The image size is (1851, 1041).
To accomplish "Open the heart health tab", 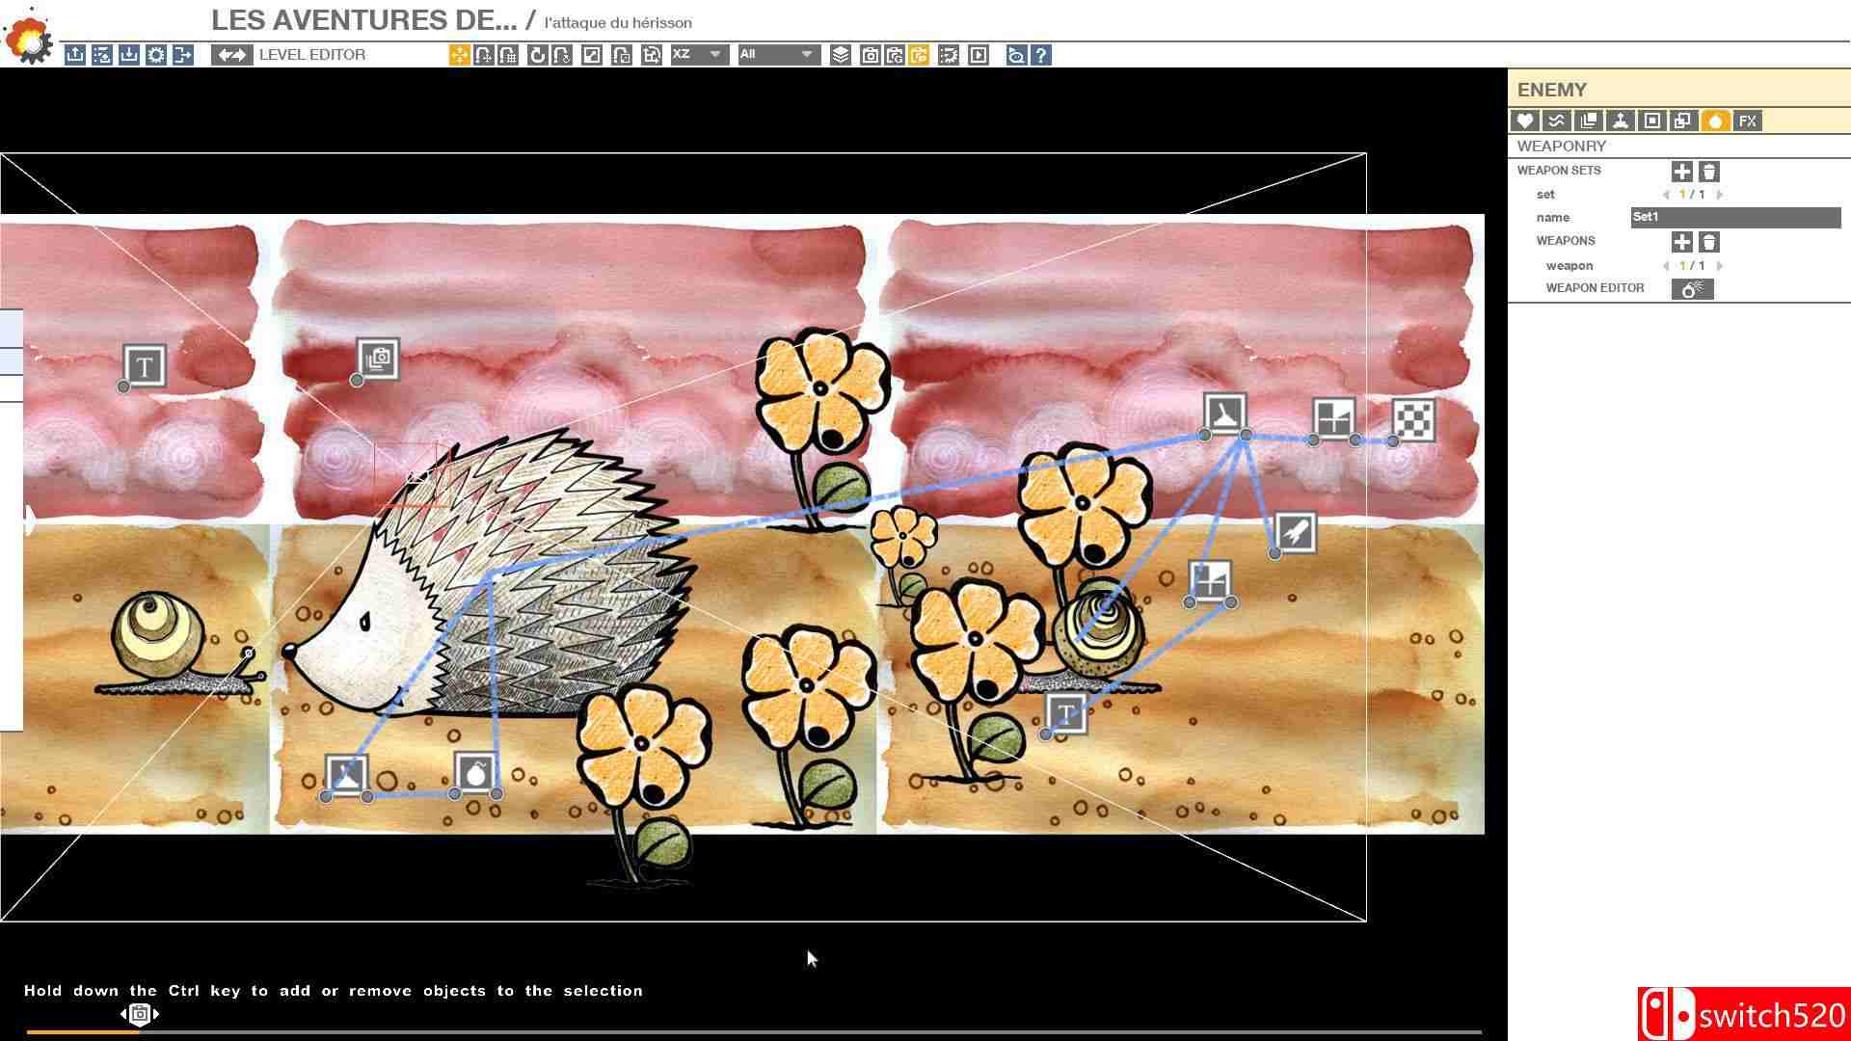I will coord(1524,120).
